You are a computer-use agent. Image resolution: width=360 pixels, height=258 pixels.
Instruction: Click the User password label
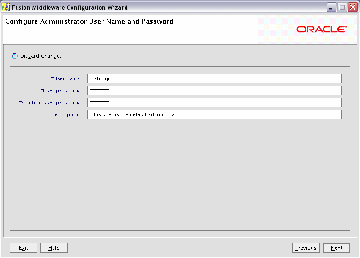coord(61,90)
